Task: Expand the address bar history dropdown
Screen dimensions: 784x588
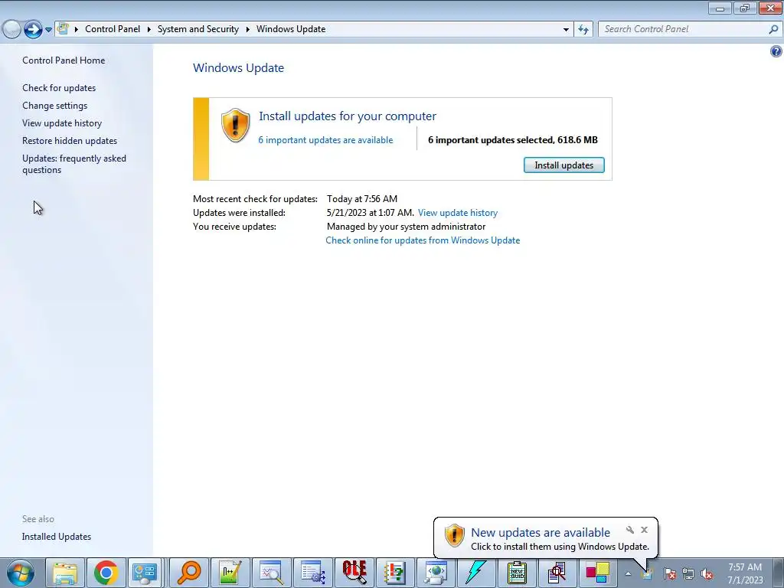Action: [x=566, y=29]
